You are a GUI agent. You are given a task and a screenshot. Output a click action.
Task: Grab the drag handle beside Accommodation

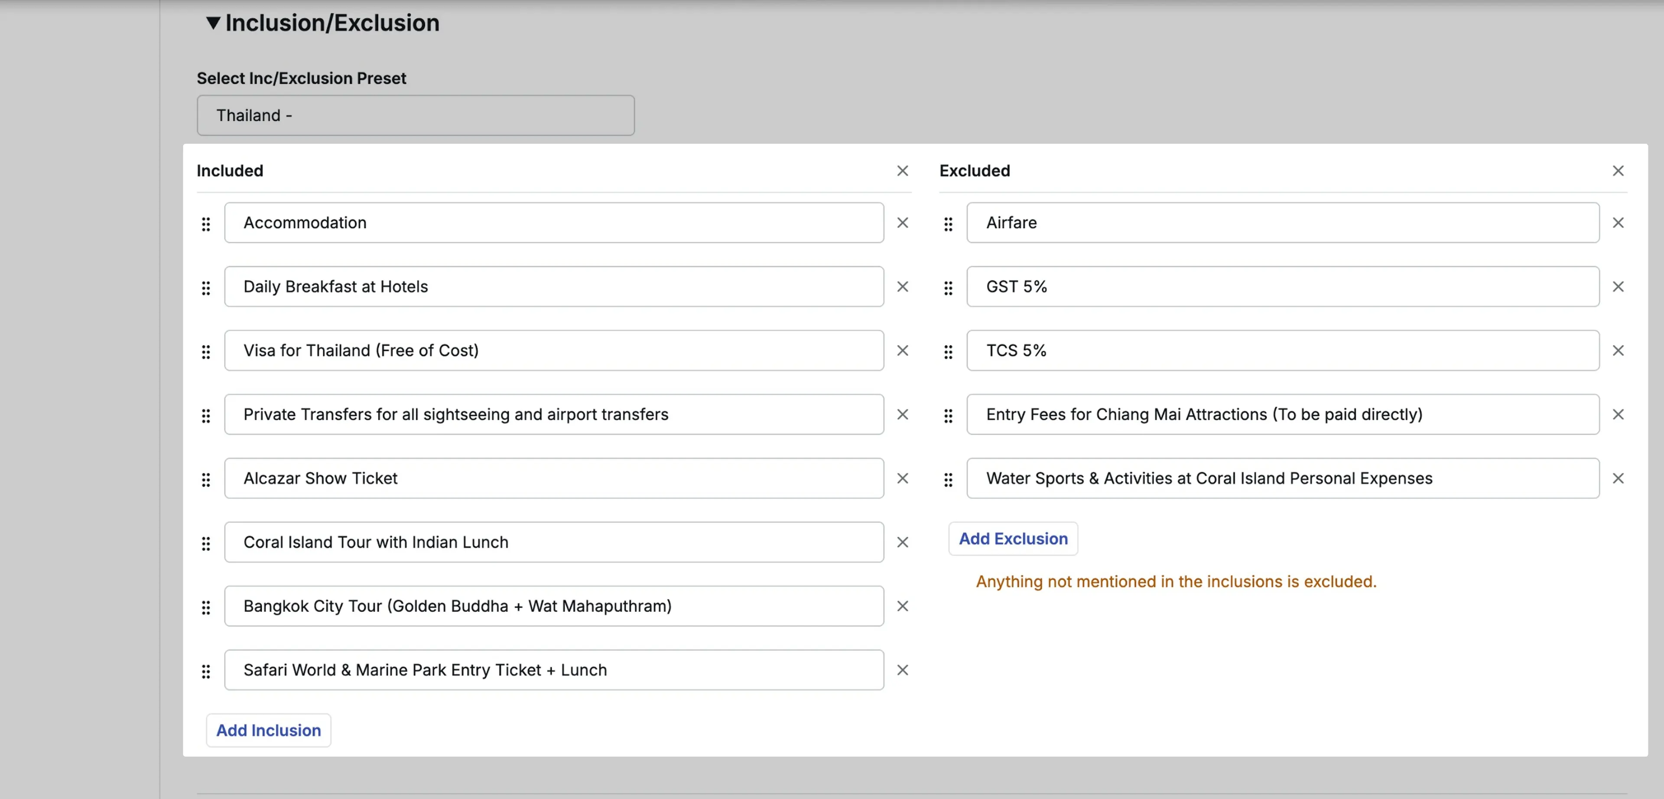click(205, 224)
